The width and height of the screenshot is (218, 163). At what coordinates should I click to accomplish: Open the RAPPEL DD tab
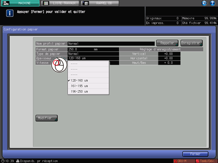(100, 3)
